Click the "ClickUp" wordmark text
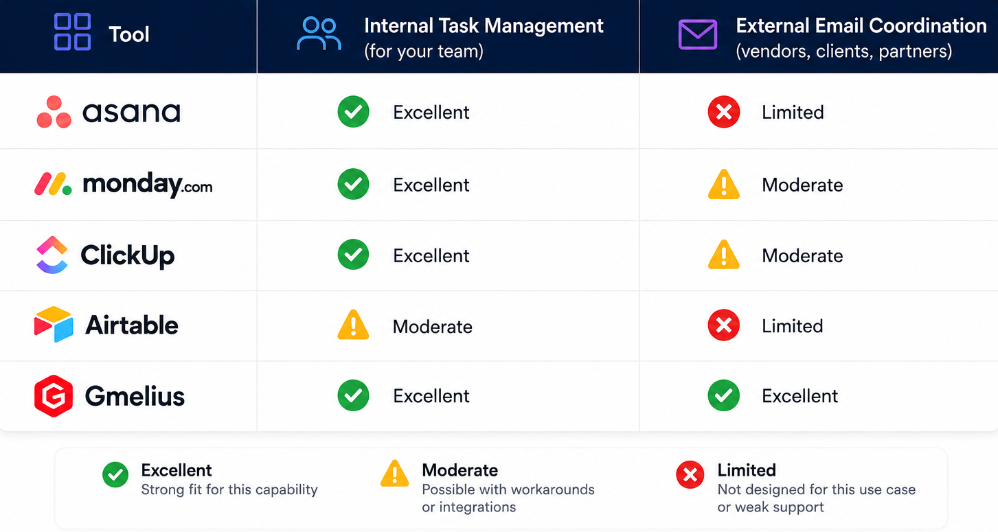This screenshot has height=532, width=998. point(128,256)
